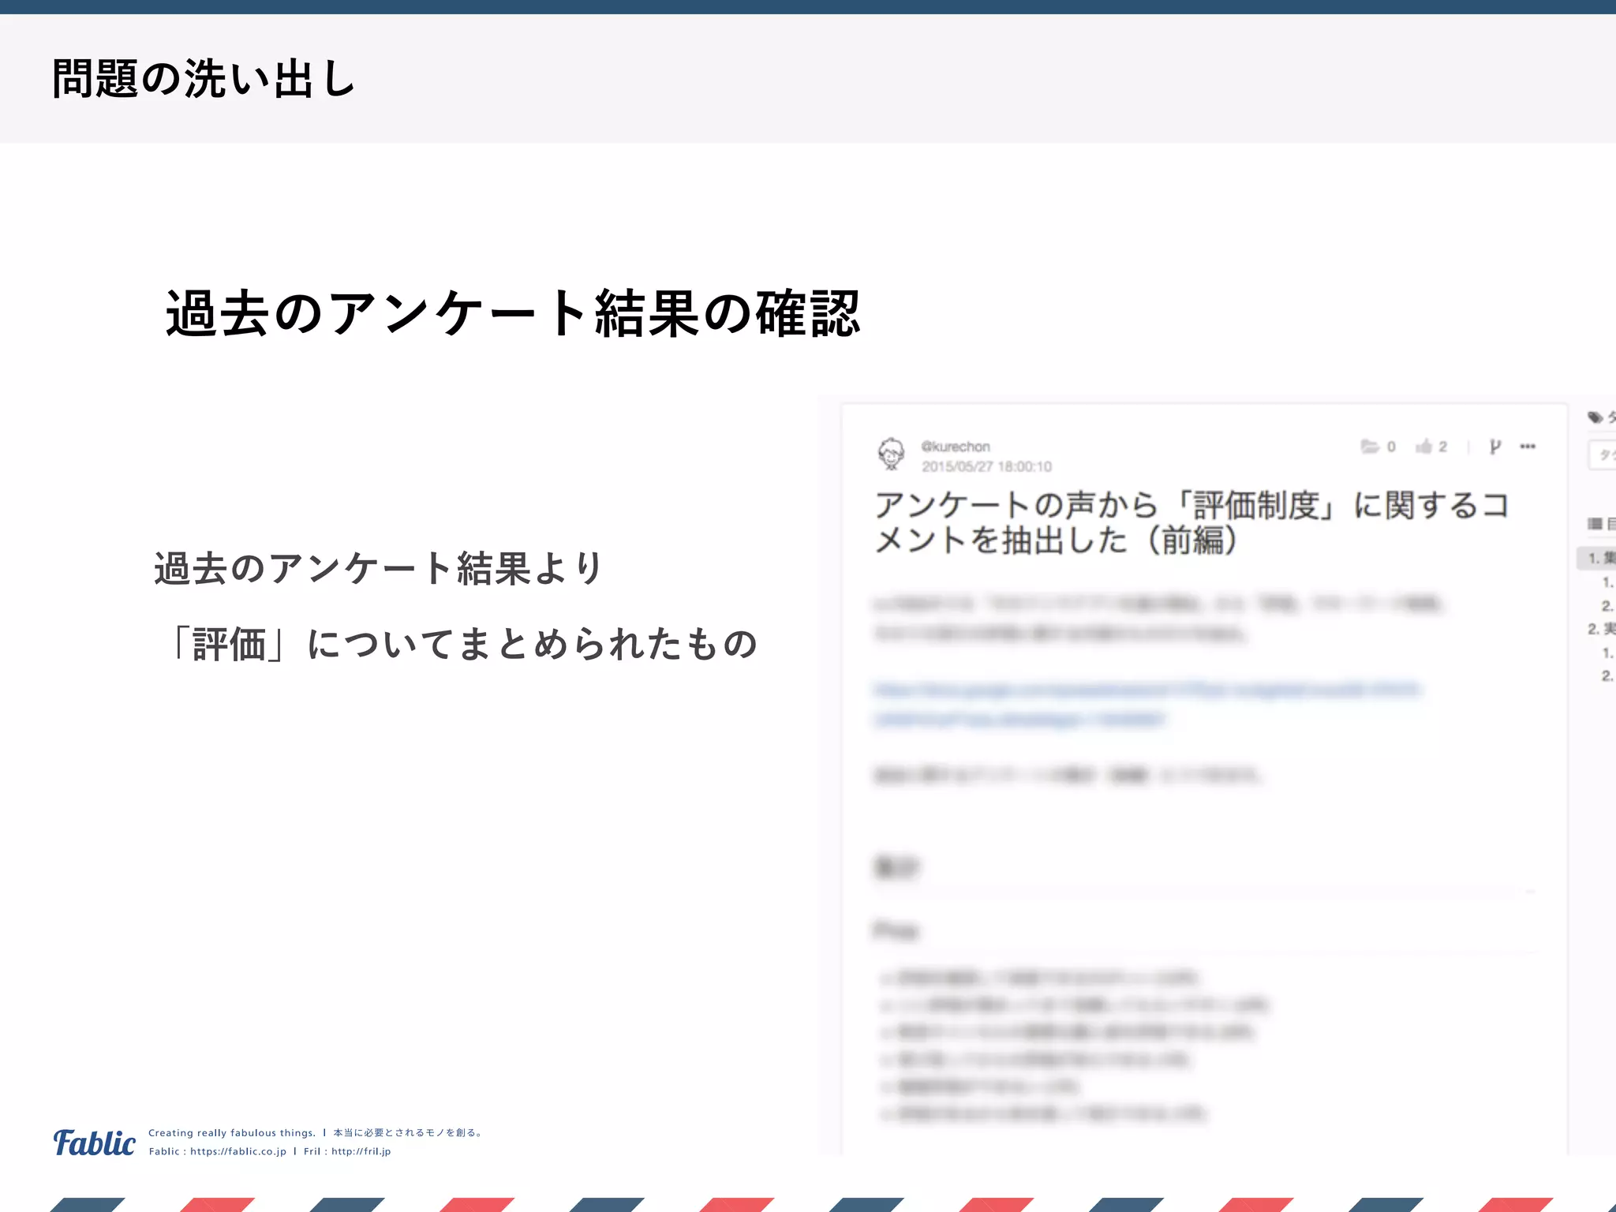Click the folder icon showing 0
Viewport: 1616px width, 1212px height.
pos(1370,447)
